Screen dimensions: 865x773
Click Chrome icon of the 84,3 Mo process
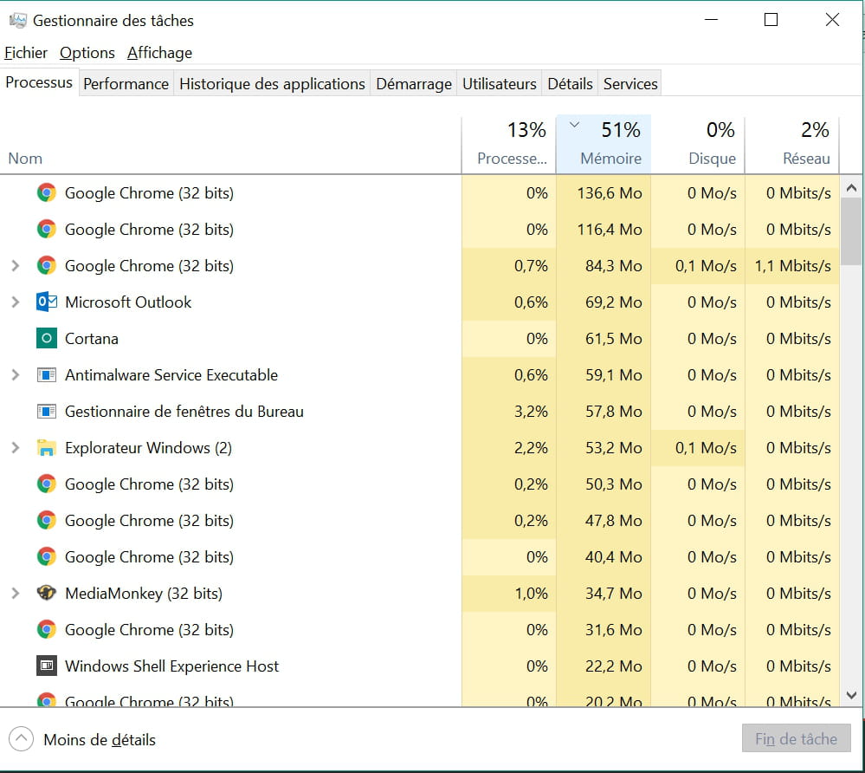pos(47,265)
